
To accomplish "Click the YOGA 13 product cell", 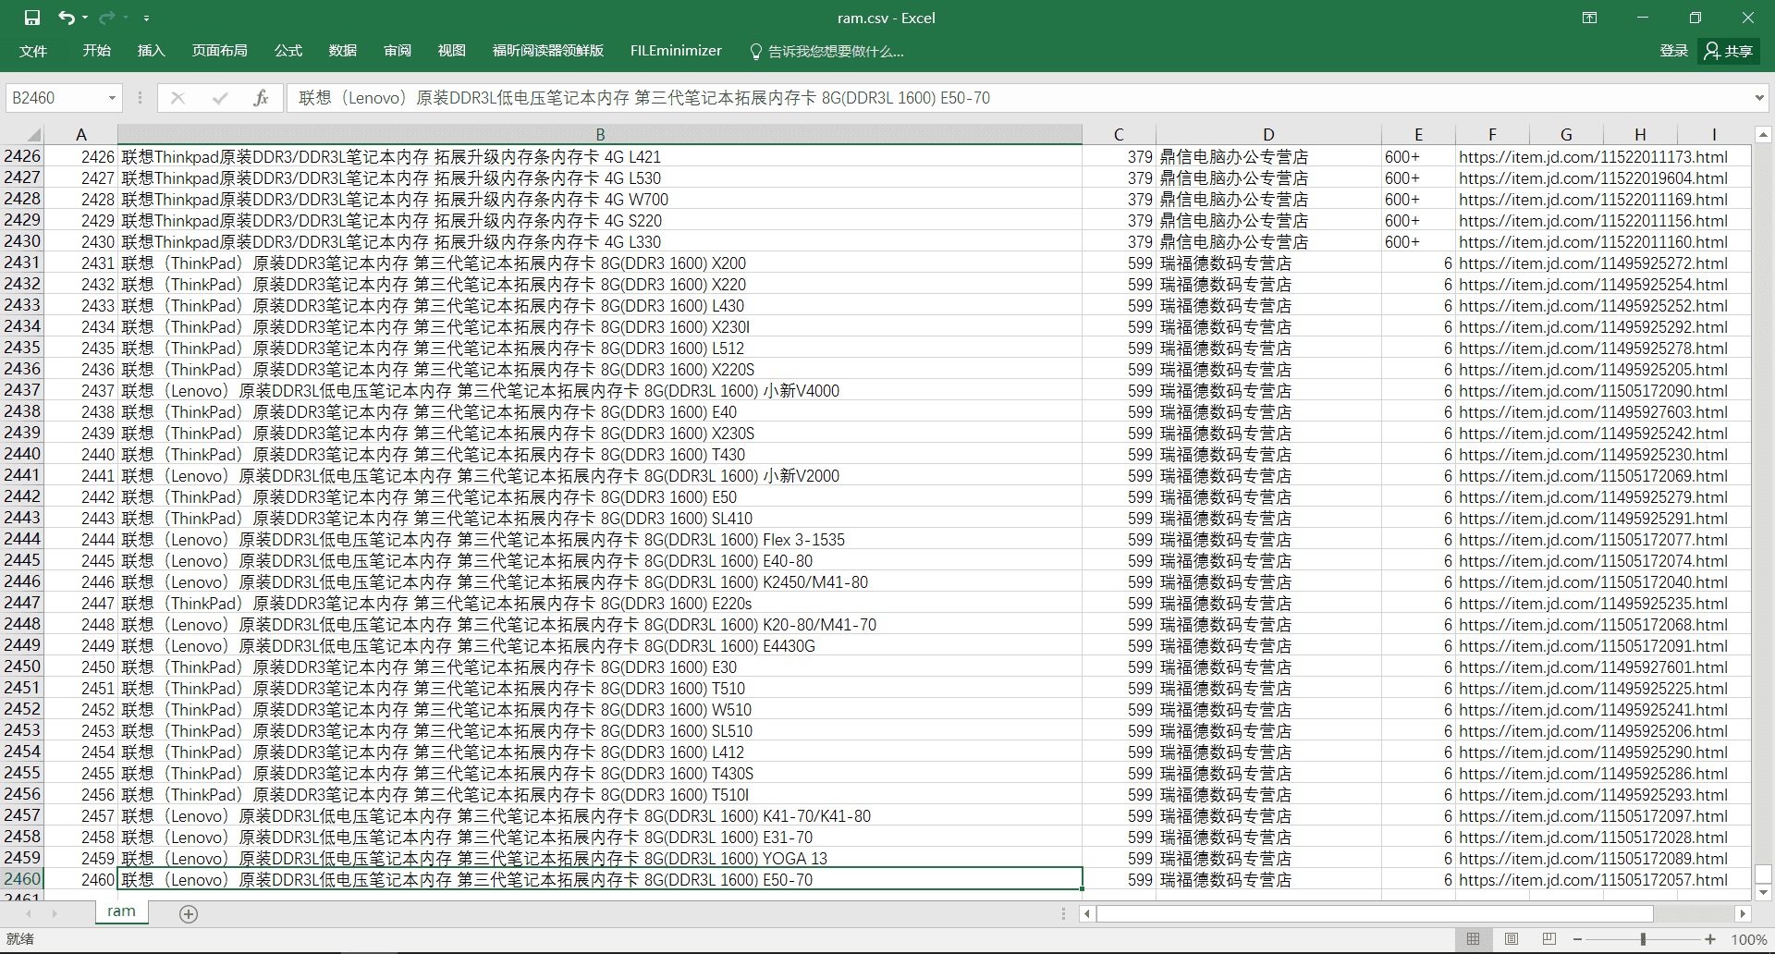I will (600, 859).
